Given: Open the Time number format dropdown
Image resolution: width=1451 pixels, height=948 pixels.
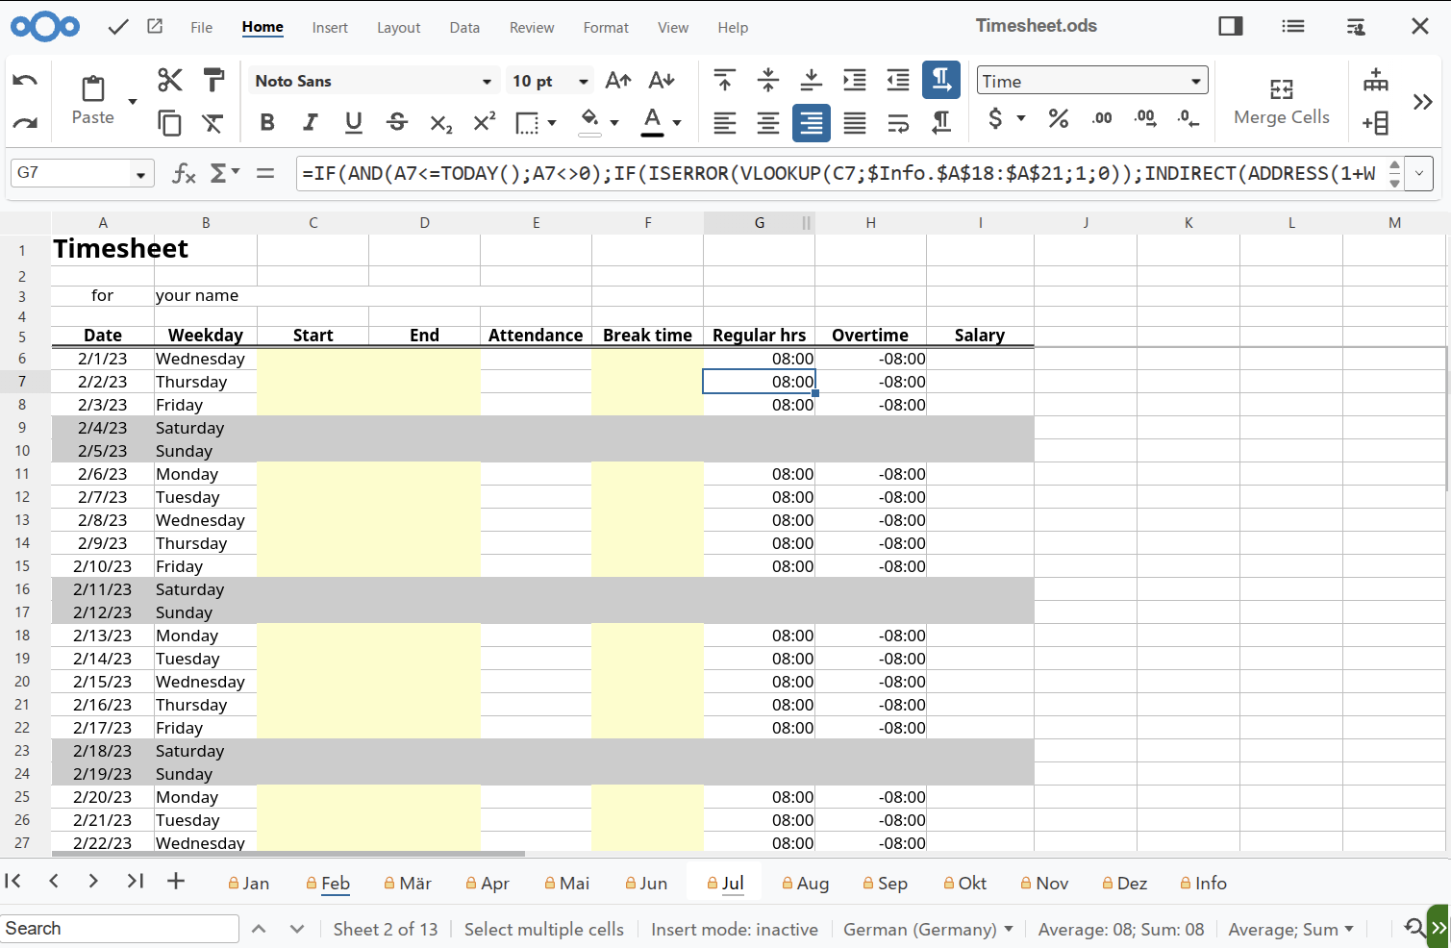Looking at the screenshot, I should (x=1091, y=80).
